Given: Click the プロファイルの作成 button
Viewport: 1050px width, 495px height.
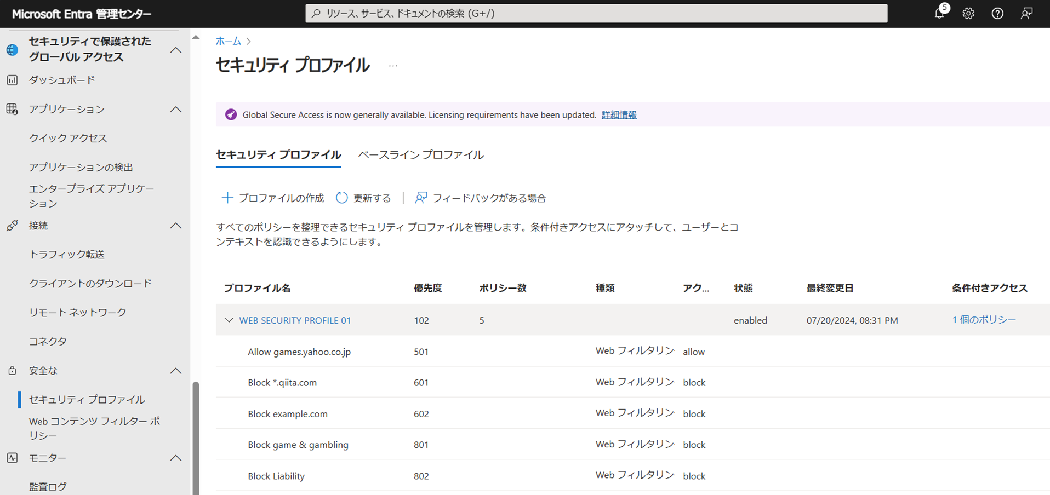Looking at the screenshot, I should pos(272,198).
